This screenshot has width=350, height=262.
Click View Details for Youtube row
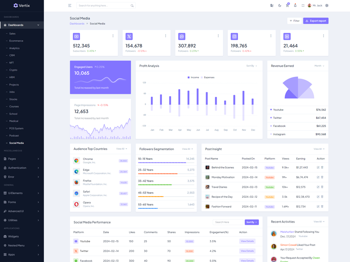pos(247,241)
